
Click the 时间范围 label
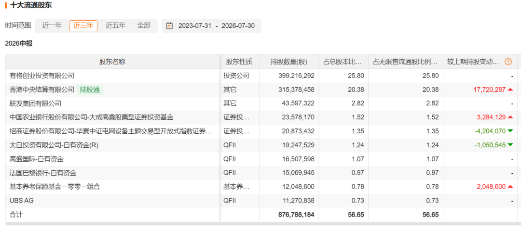pos(18,26)
